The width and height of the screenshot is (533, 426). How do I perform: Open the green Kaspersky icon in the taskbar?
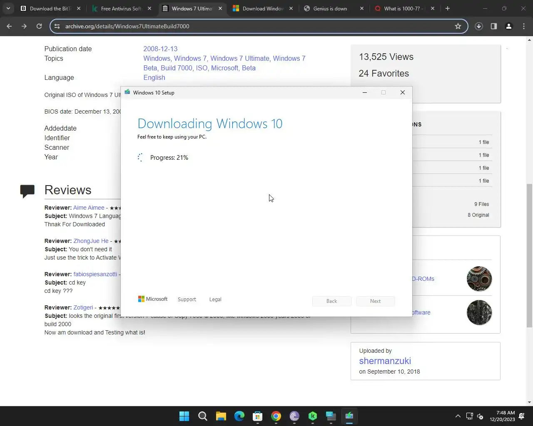point(312,416)
